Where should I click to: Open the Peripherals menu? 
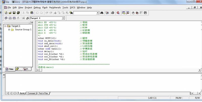(x=55, y=8)
